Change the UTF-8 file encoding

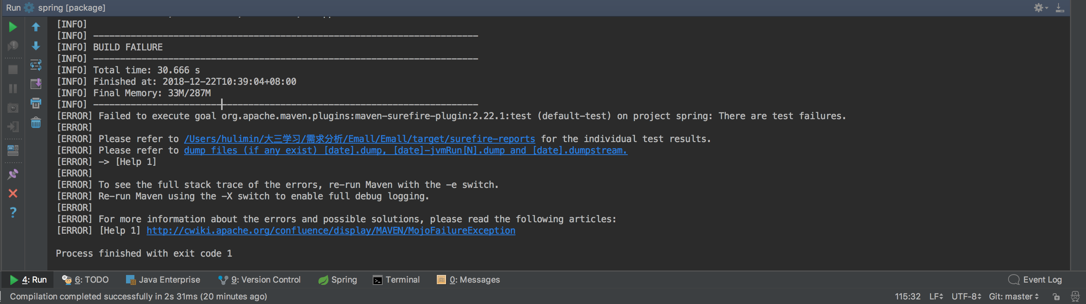(966, 296)
